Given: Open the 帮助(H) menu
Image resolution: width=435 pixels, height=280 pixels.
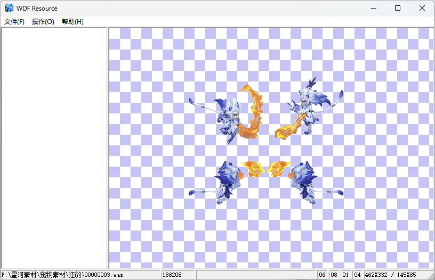Looking at the screenshot, I should pyautogui.click(x=72, y=22).
